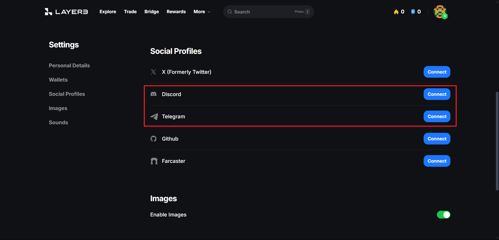The width and height of the screenshot is (499, 240).
Task: Click the Discord icon
Action: click(154, 94)
